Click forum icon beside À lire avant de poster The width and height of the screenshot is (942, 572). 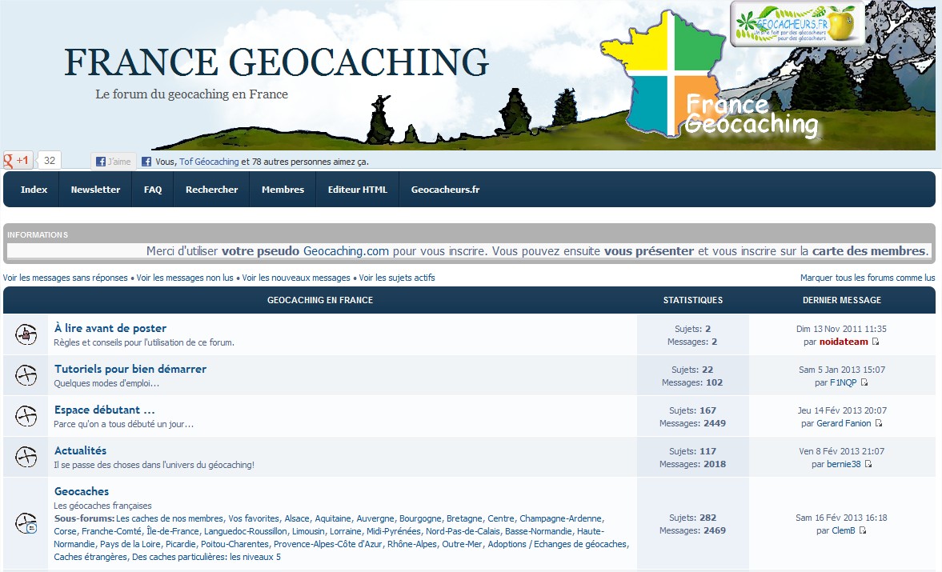click(26, 334)
